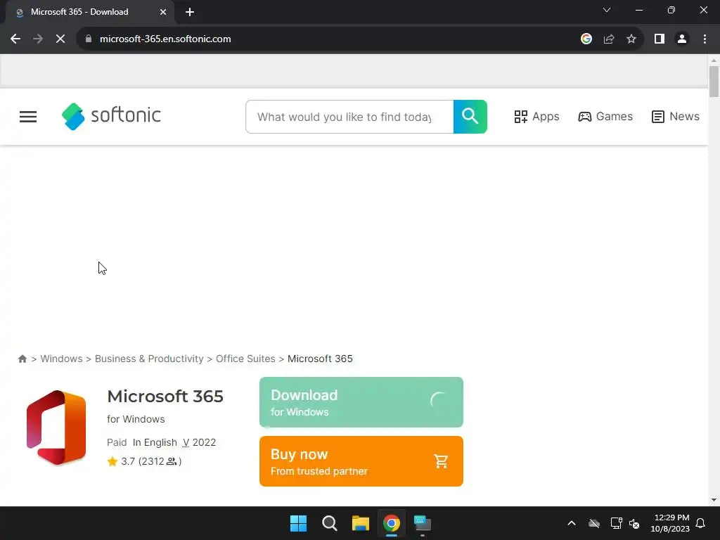Click the browser Forward arrow
Image resolution: width=720 pixels, height=540 pixels.
(38, 39)
